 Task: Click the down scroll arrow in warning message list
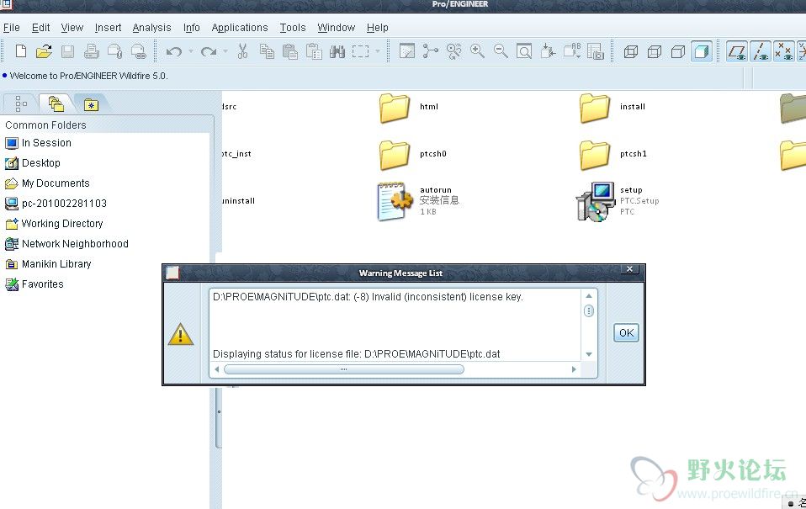589,354
